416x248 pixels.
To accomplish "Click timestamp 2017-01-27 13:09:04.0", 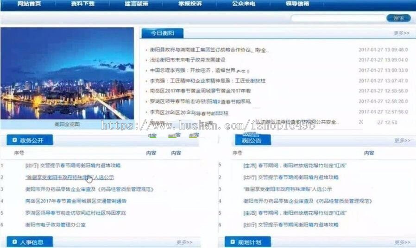I will (x=383, y=60).
